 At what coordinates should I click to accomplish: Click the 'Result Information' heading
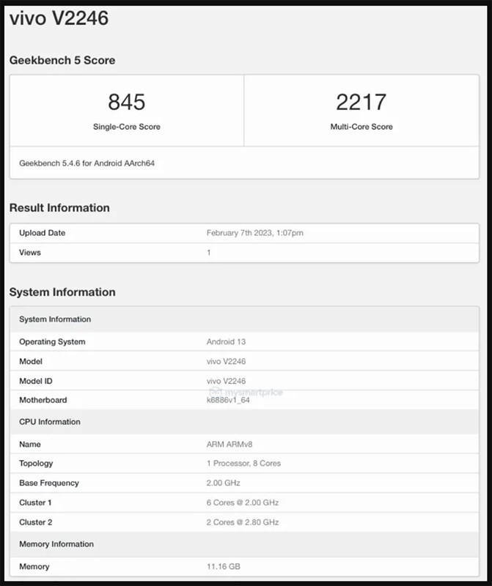59,208
